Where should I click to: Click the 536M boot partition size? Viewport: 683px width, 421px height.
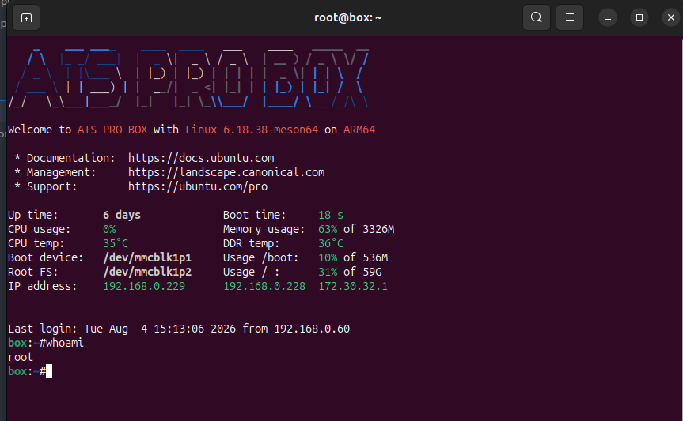point(375,257)
